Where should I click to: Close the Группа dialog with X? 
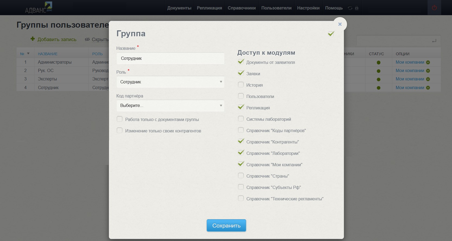point(340,24)
